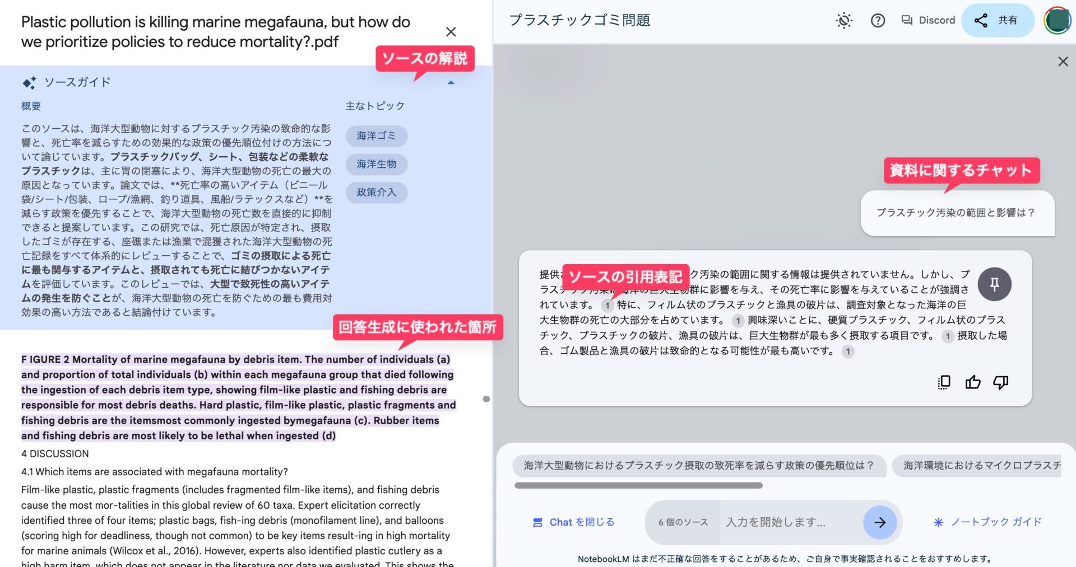Click the chat message input field
Viewport: 1076px width, 567px height.
tap(790, 522)
